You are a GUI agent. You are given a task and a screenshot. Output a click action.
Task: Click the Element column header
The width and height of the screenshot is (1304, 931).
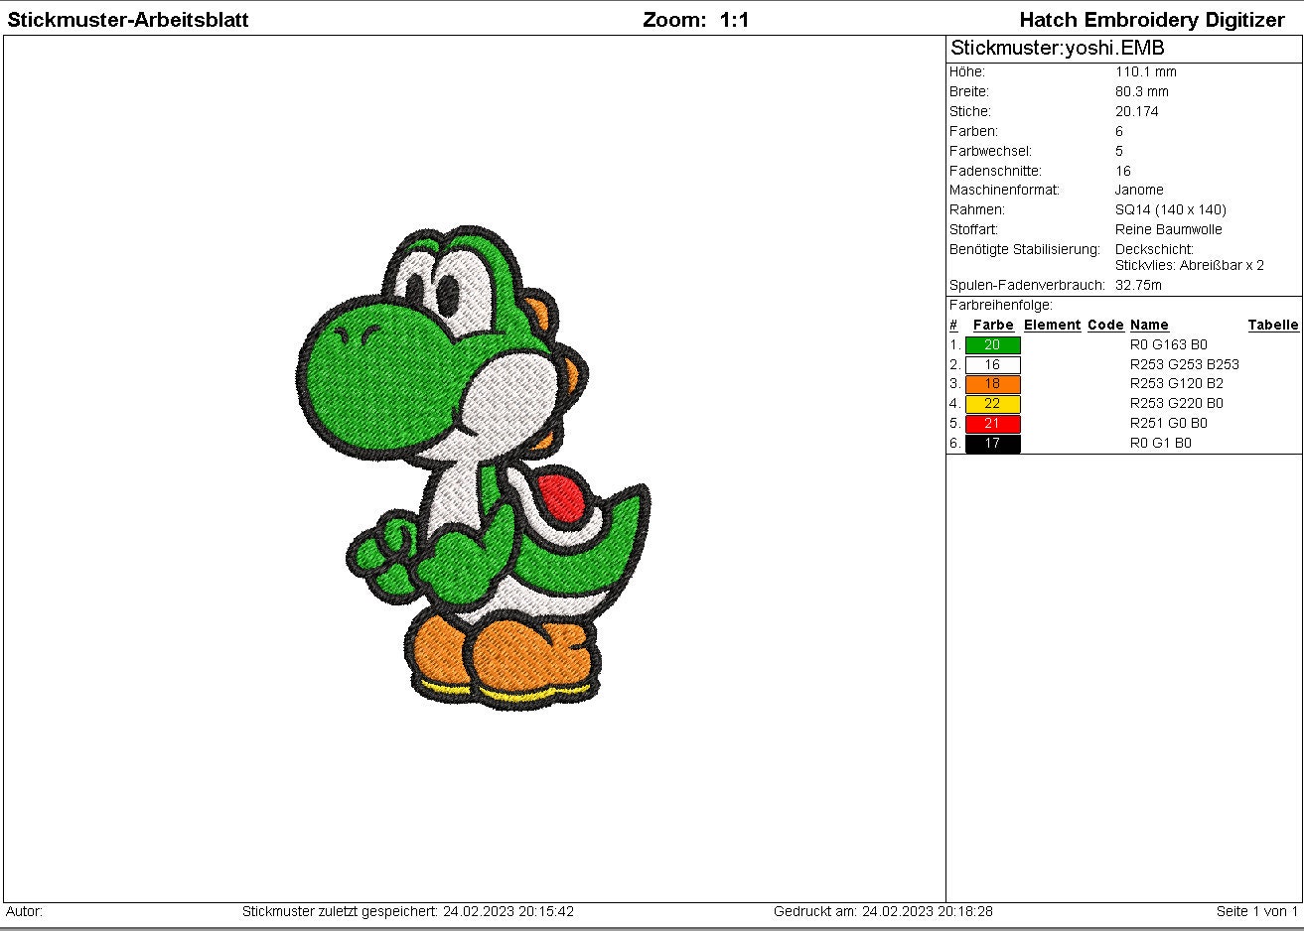[1052, 325]
